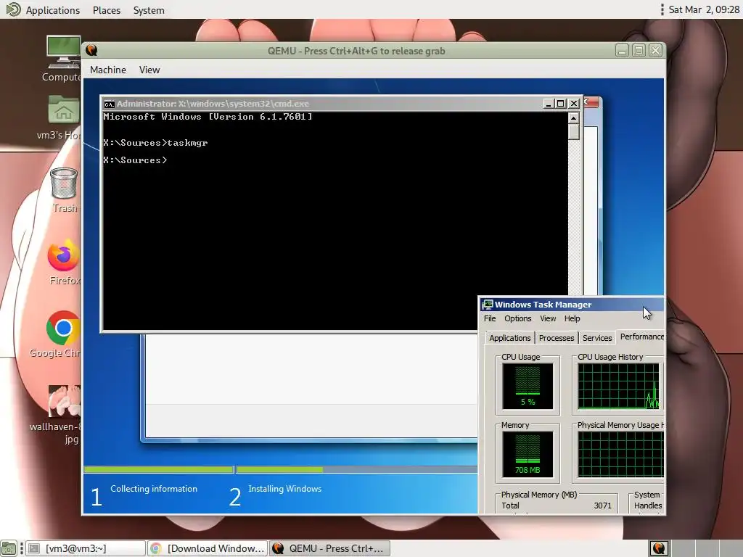Click the QEMU taskbar button
743x557 pixels.
coord(330,548)
